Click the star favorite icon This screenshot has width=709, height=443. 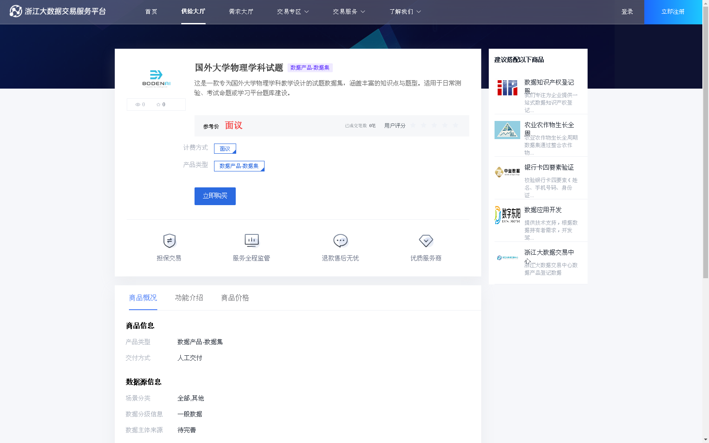click(x=158, y=105)
